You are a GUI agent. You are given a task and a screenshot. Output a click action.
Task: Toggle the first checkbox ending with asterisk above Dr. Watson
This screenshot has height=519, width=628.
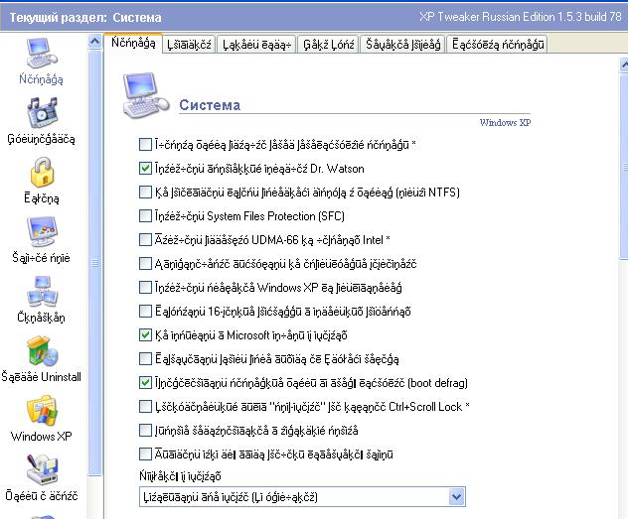145,144
